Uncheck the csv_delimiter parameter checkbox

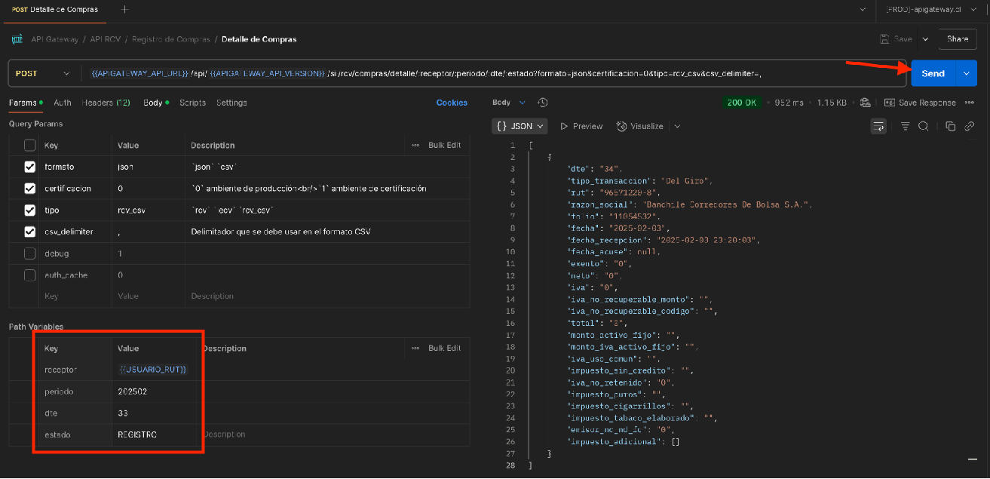(x=30, y=232)
